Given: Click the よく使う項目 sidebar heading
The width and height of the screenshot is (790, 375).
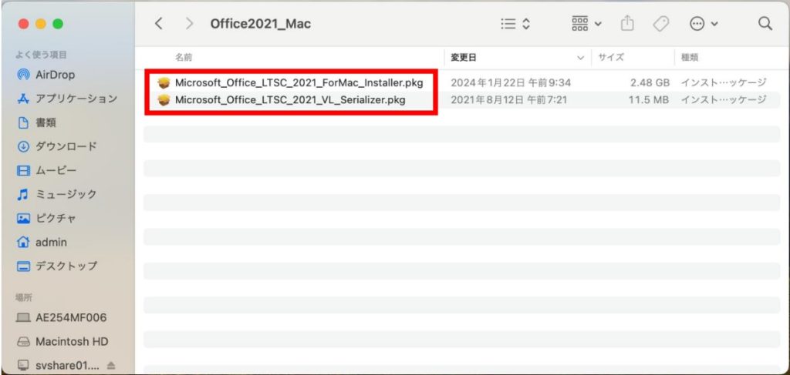Looking at the screenshot, I should (42, 55).
